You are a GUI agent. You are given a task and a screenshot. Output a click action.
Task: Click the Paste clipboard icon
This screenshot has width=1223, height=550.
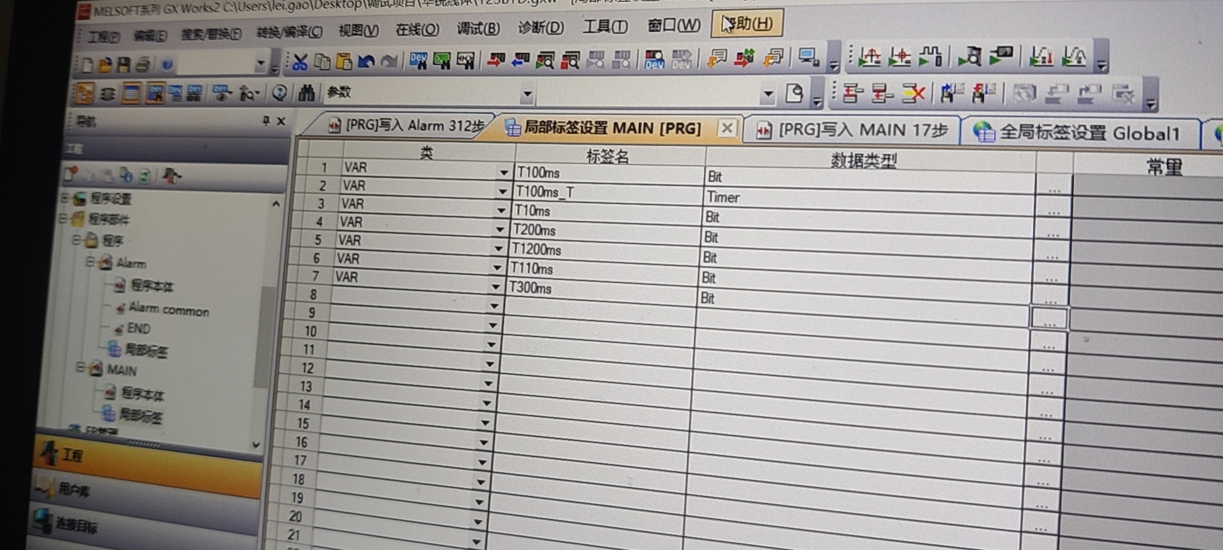(x=344, y=62)
